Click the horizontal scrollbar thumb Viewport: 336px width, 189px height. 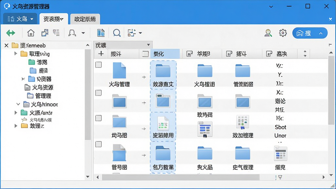pyautogui.click(x=181, y=177)
